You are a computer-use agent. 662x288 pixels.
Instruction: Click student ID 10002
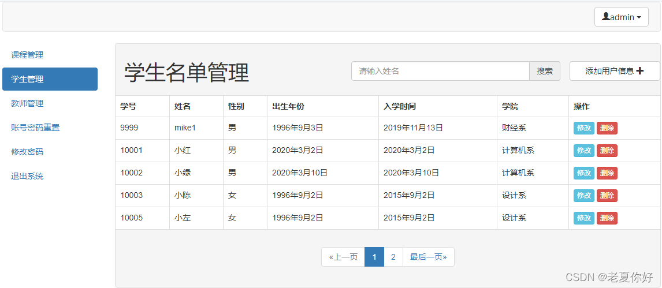click(x=131, y=173)
